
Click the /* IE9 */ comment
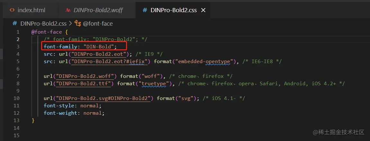click(149, 54)
